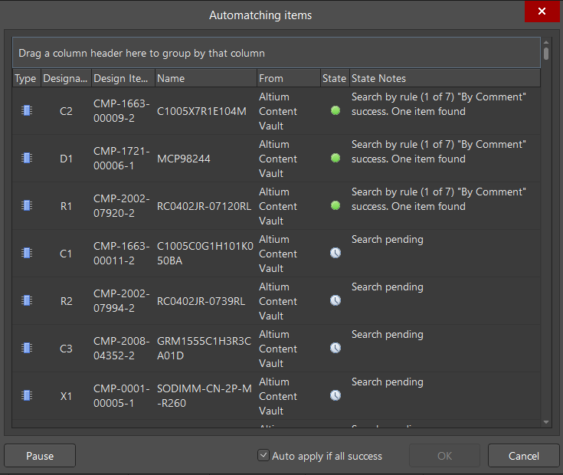This screenshot has height=475, width=563.
Task: Click name RC0402JR-07120RL
Action: [204, 206]
